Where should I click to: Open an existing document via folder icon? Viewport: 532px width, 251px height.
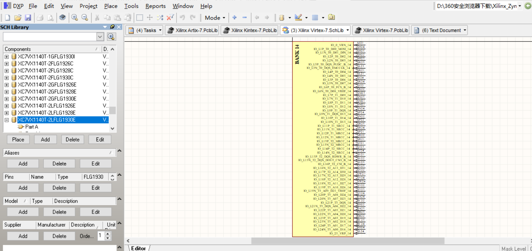pyautogui.click(x=18, y=18)
